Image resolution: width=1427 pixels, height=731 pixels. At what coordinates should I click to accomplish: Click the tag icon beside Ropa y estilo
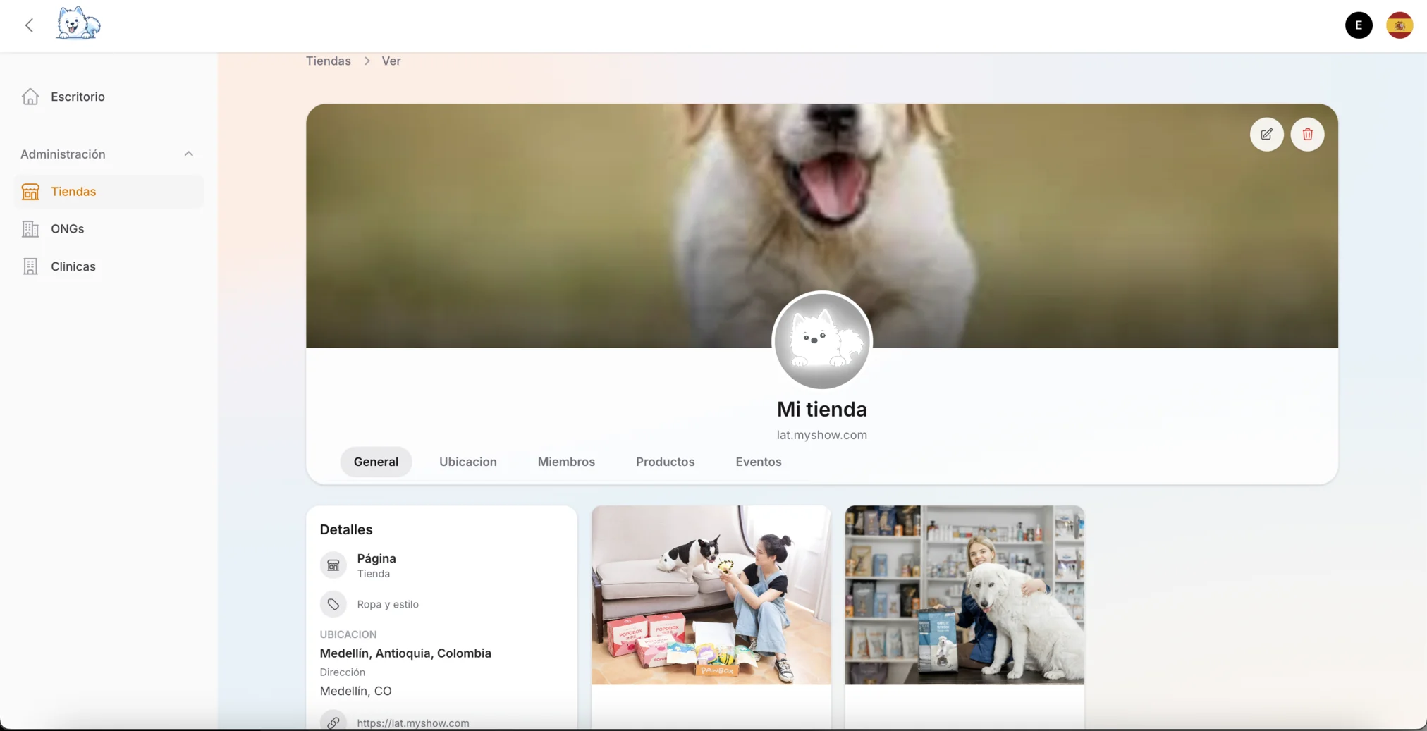(x=333, y=604)
